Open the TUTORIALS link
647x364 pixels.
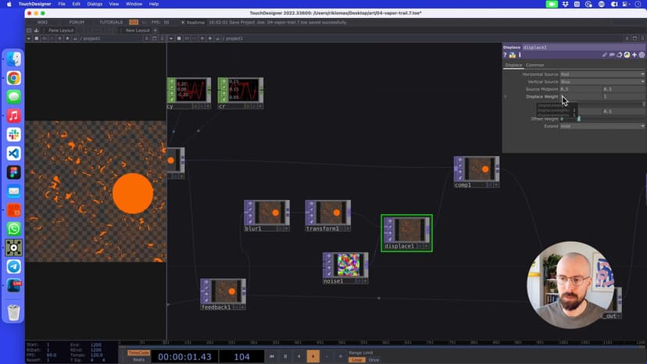coord(111,22)
